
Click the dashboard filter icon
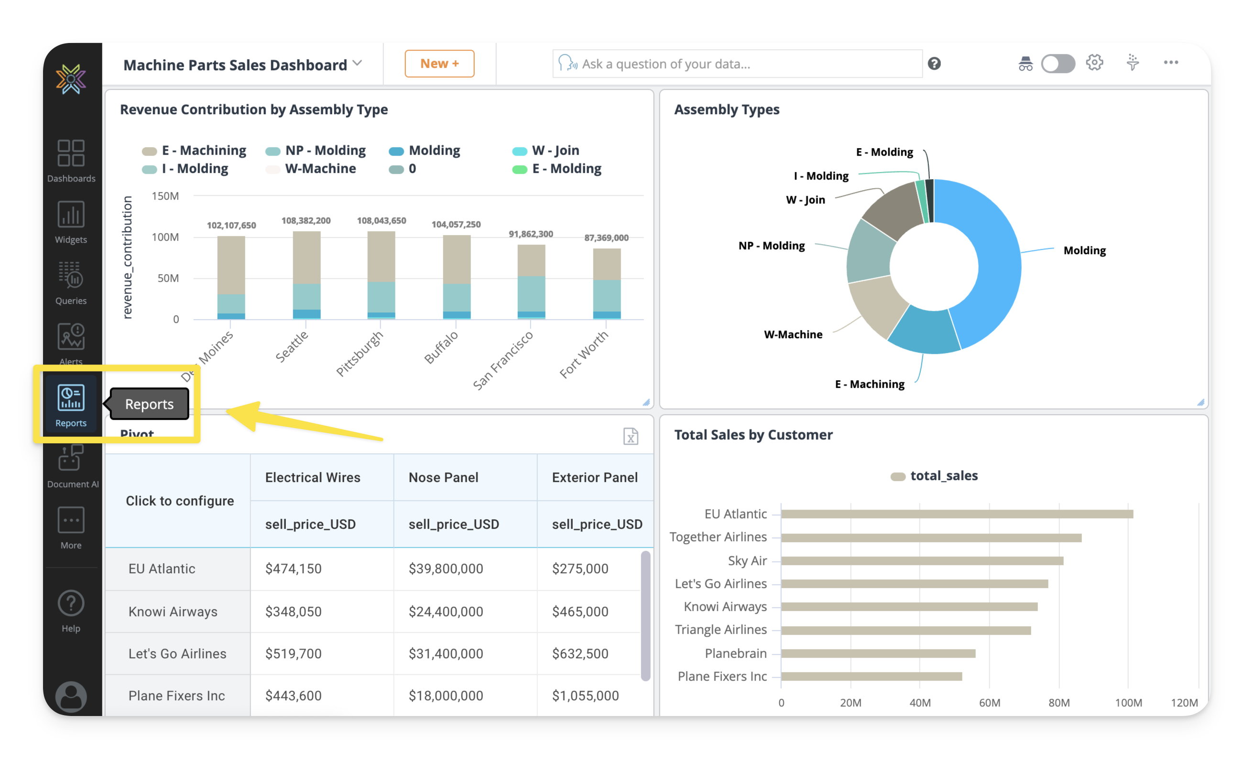point(1132,63)
